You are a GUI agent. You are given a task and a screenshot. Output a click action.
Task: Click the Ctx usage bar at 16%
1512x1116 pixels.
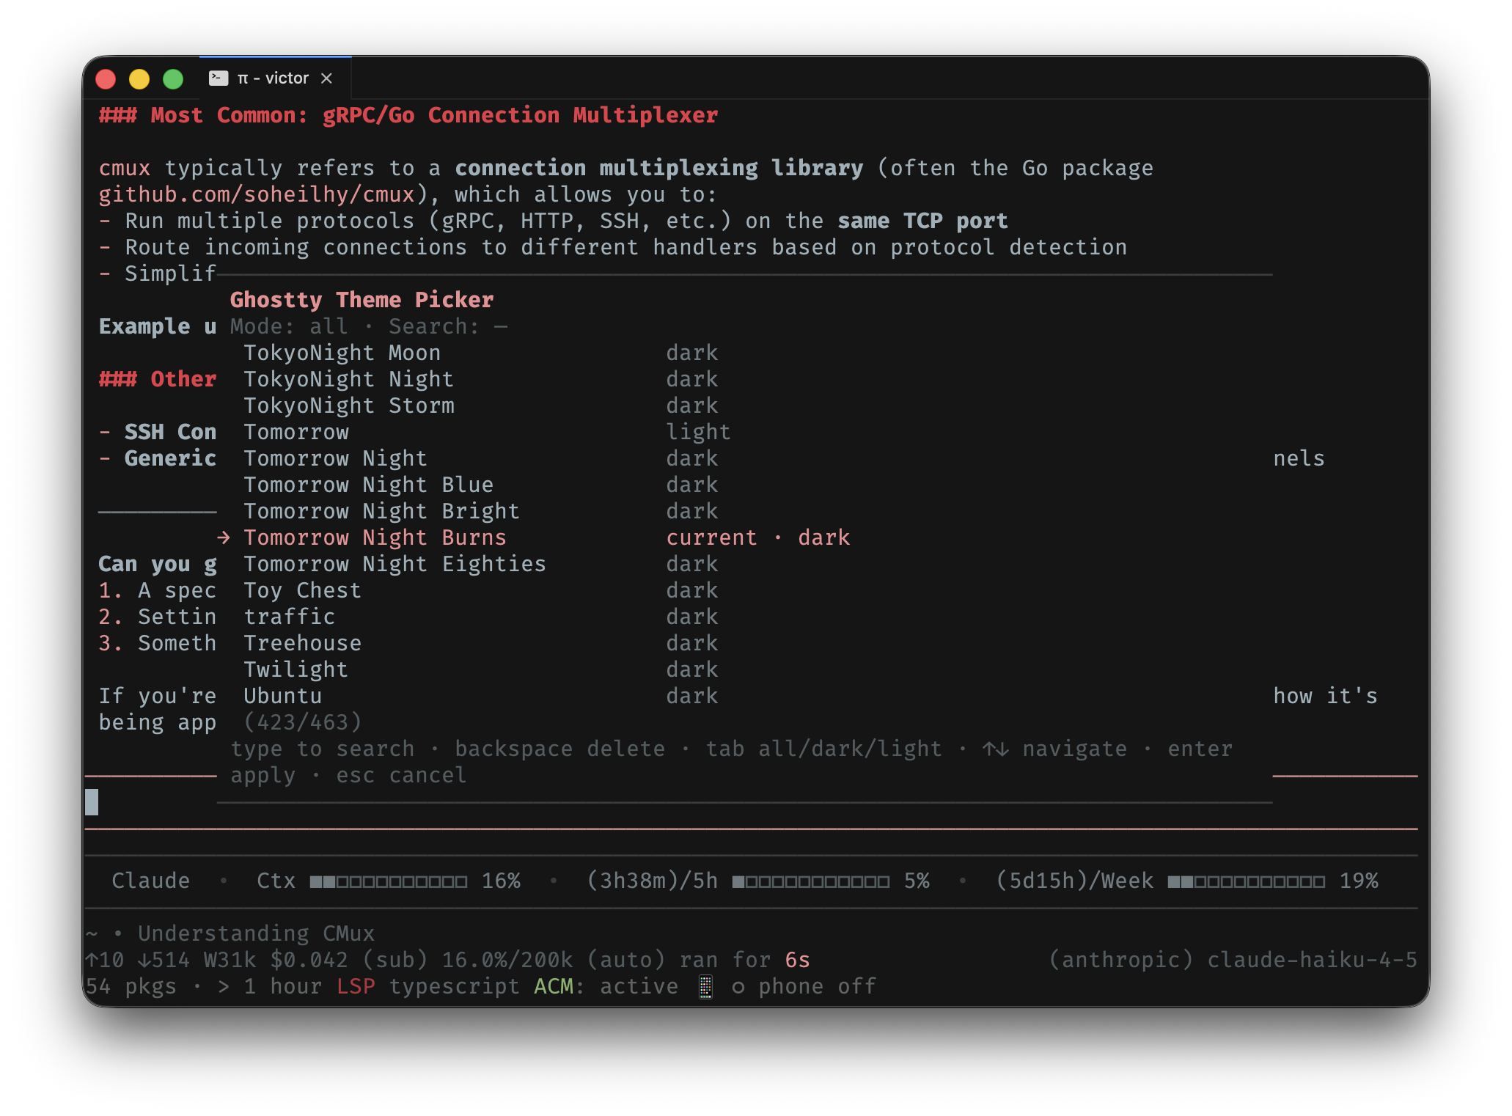pyautogui.click(x=388, y=881)
